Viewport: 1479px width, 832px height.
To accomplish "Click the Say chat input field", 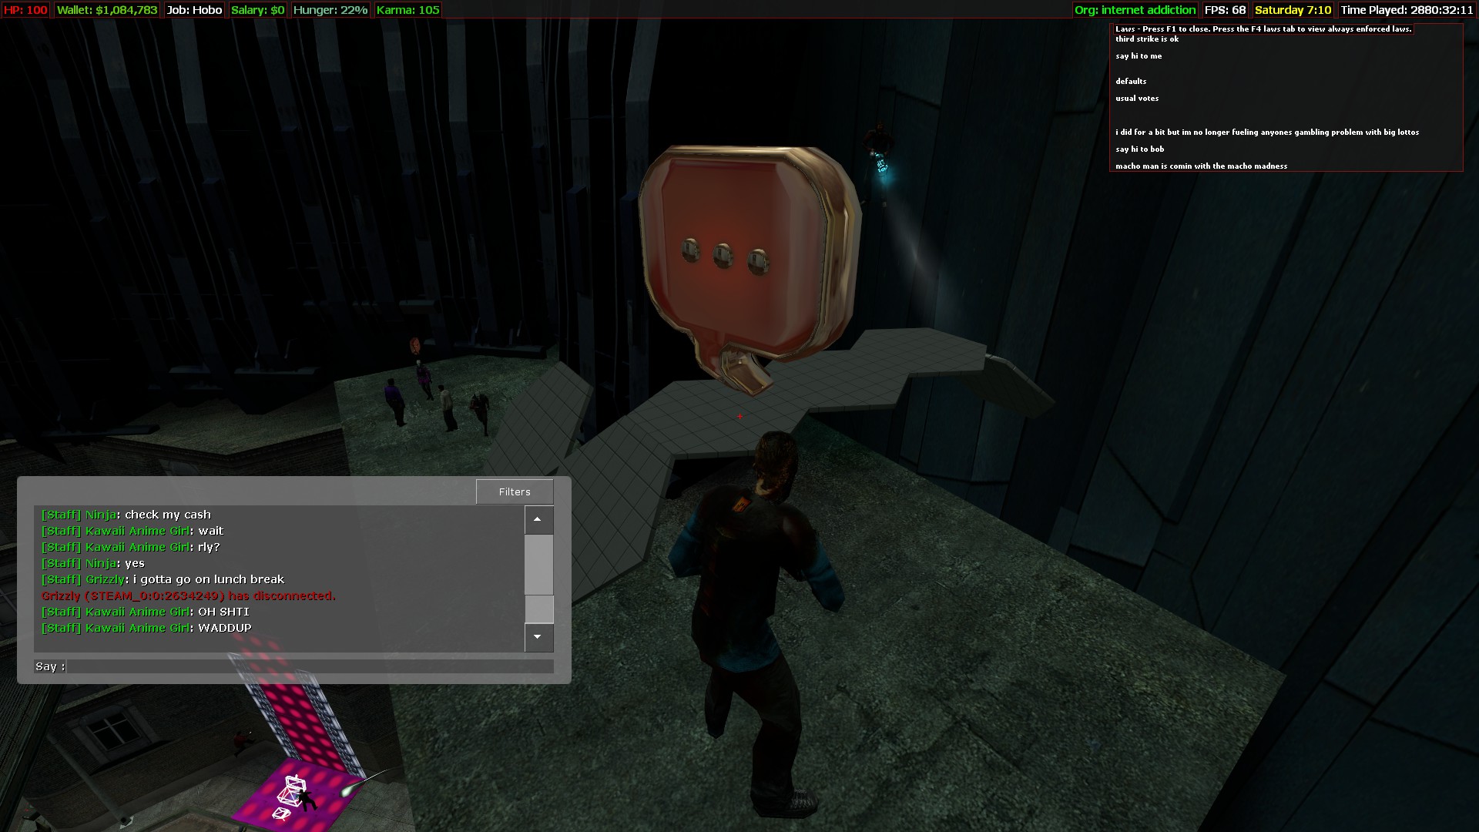I will coord(310,666).
